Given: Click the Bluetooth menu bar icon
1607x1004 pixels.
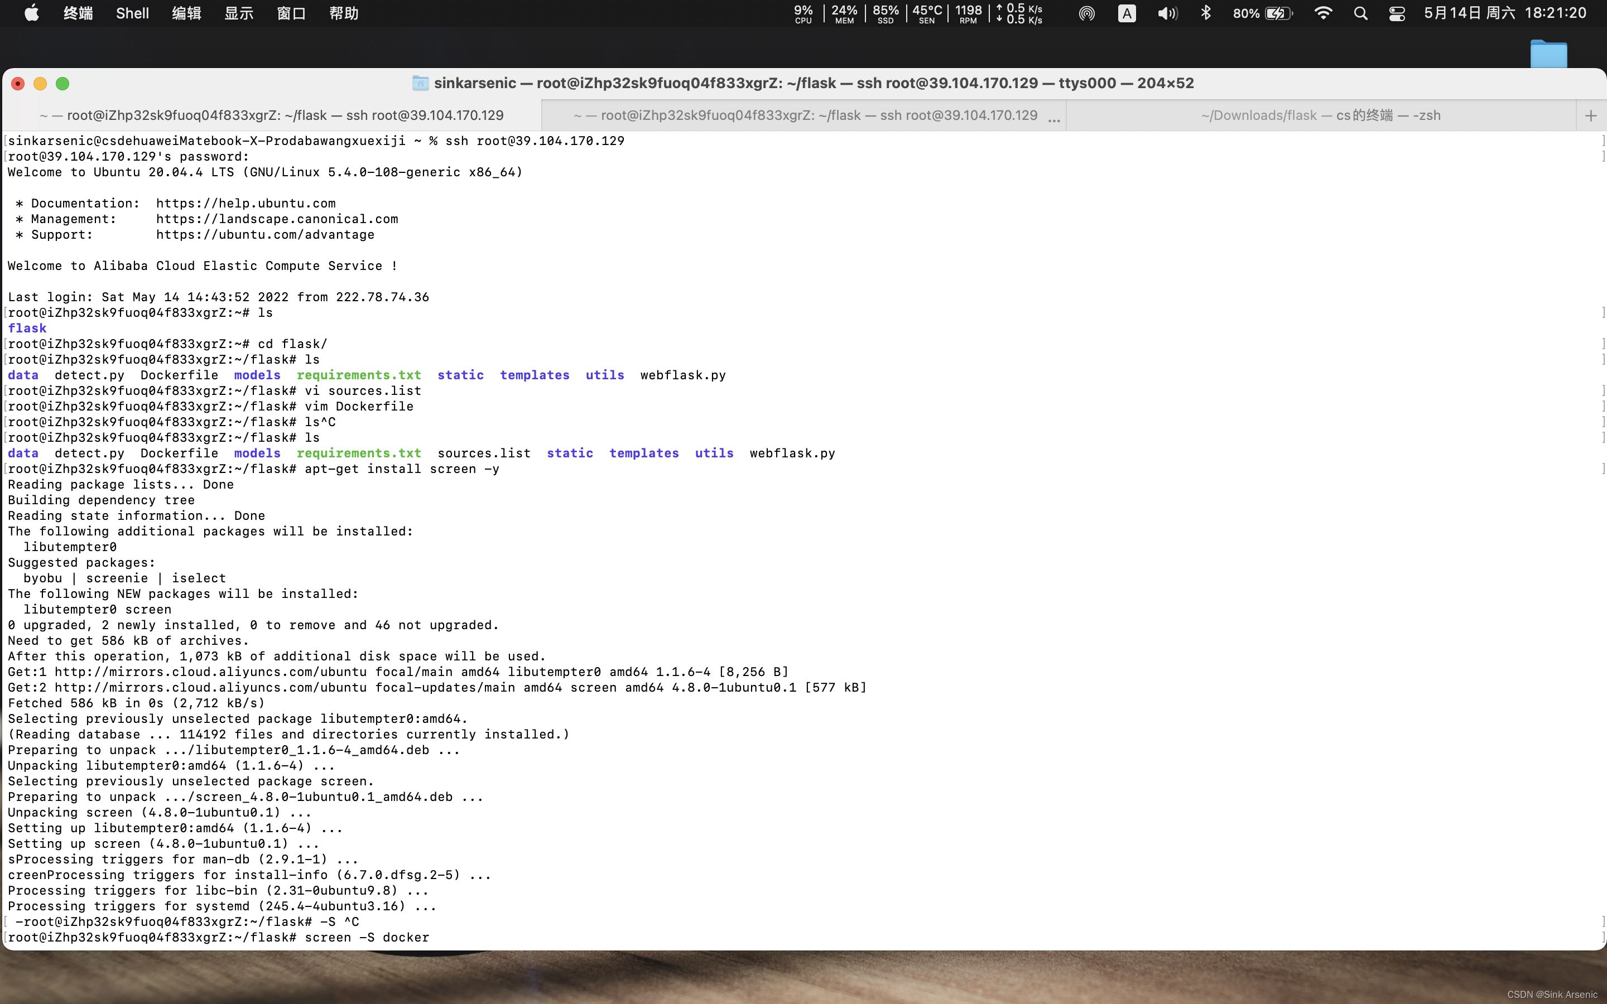Looking at the screenshot, I should tap(1206, 13).
